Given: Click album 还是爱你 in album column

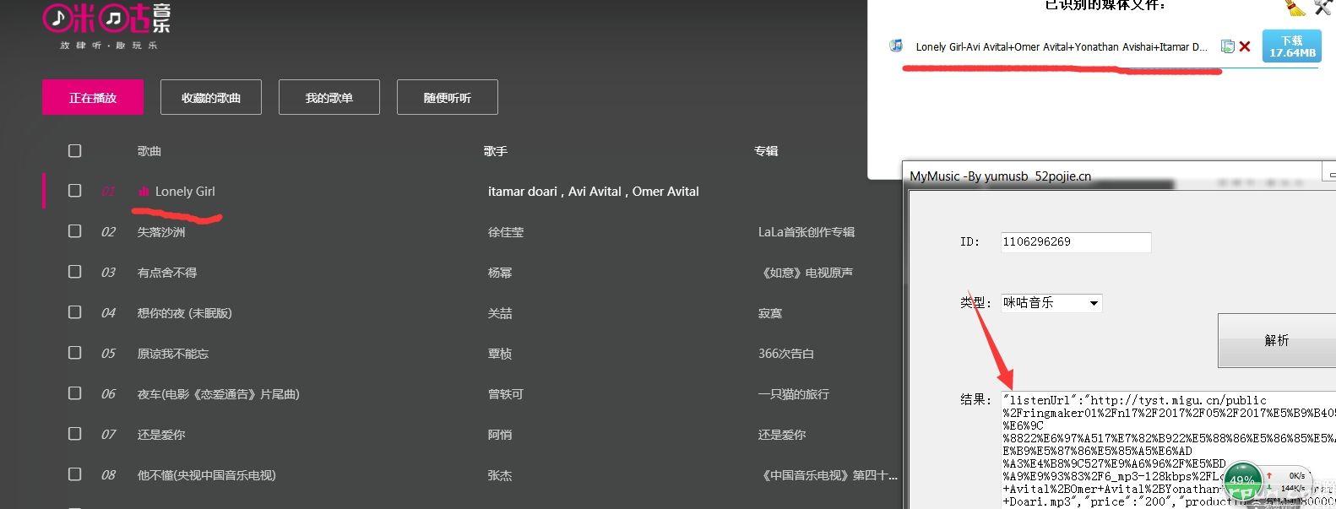Looking at the screenshot, I should [x=782, y=435].
